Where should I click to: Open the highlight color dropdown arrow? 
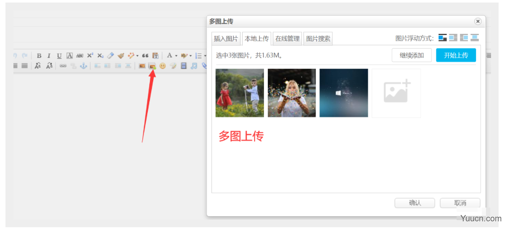pyautogui.click(x=191, y=56)
